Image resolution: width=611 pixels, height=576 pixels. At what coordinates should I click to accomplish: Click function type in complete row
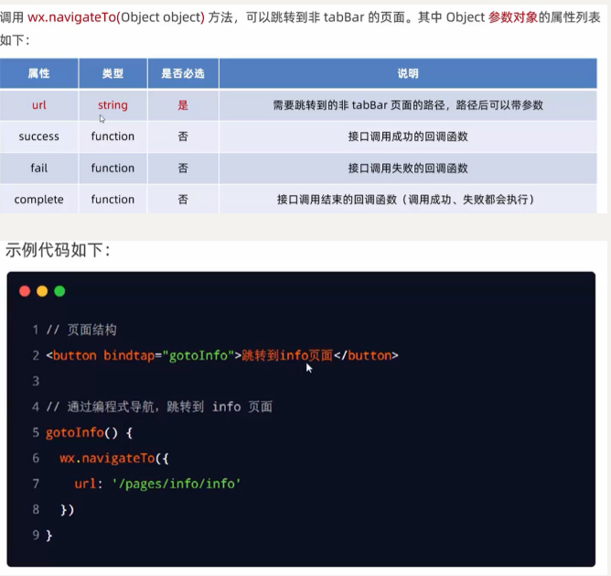point(113,200)
